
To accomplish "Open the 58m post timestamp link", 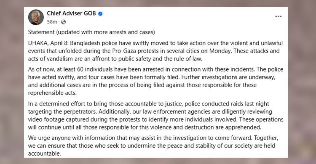I will [x=52, y=22].
